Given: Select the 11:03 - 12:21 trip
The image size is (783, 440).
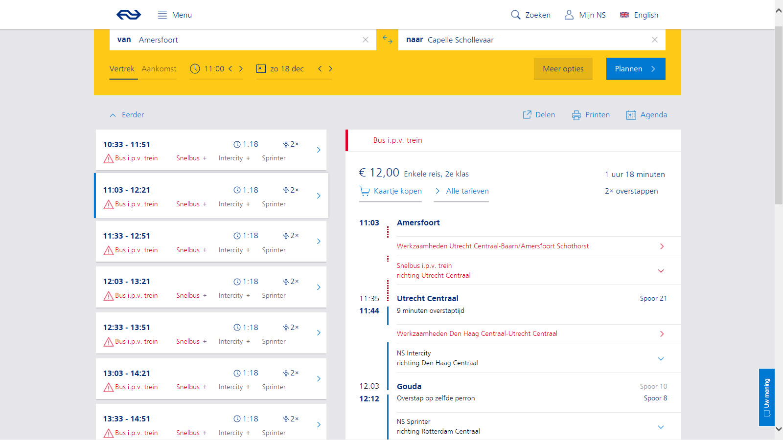Looking at the screenshot, I should click(211, 196).
